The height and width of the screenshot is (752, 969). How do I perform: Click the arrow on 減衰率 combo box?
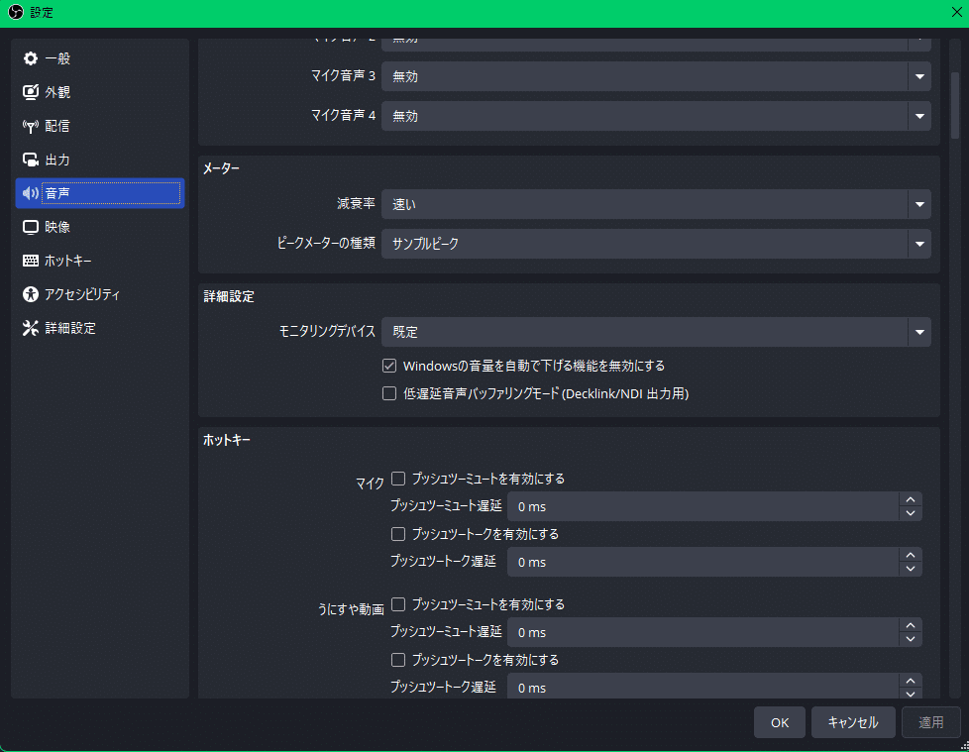pos(919,204)
